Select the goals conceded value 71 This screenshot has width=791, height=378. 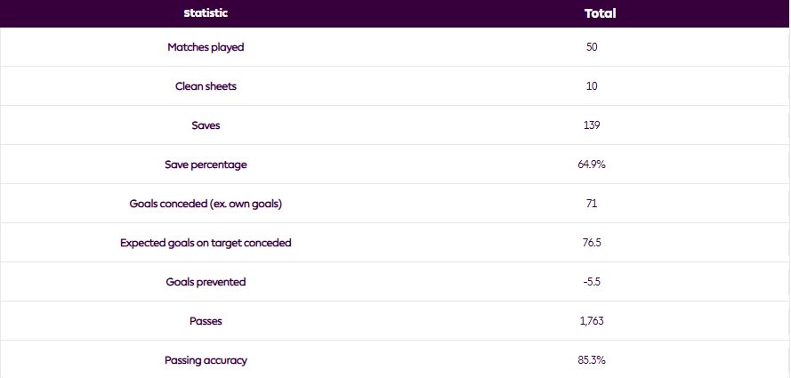[x=592, y=204]
